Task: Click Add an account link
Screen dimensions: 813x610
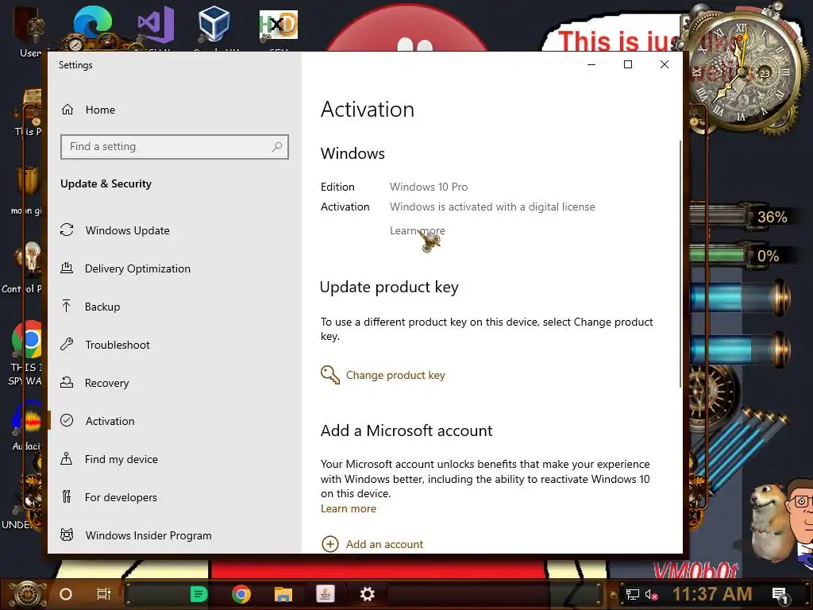Action: point(385,544)
